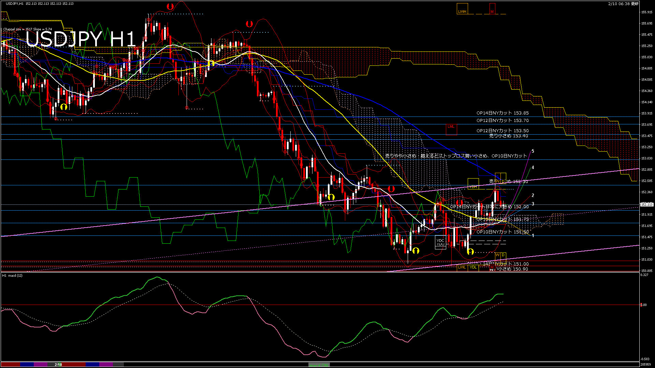The image size is (655, 368).
Task: Click the 売り小さめ 153.40 label
Action: point(508,136)
